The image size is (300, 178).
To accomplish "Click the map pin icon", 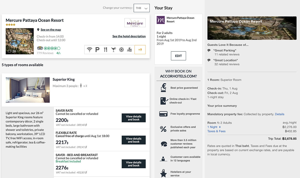I will click(x=38, y=30).
